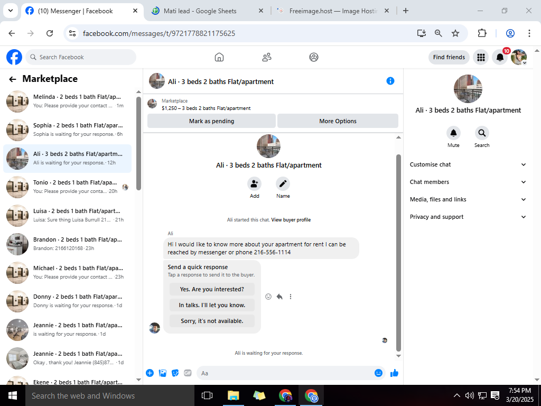Open File Explorer in taskbar
Viewport: 541px width, 406px height.
pos(233,395)
